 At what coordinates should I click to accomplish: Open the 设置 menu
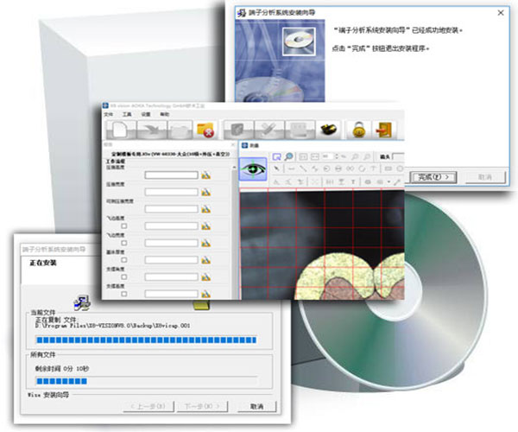(146, 114)
